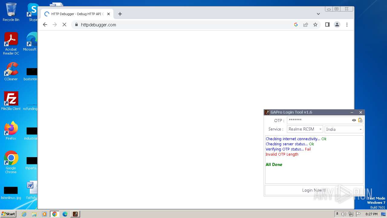Open the Chrome side panel
The width and height of the screenshot is (387, 218).
(327, 25)
